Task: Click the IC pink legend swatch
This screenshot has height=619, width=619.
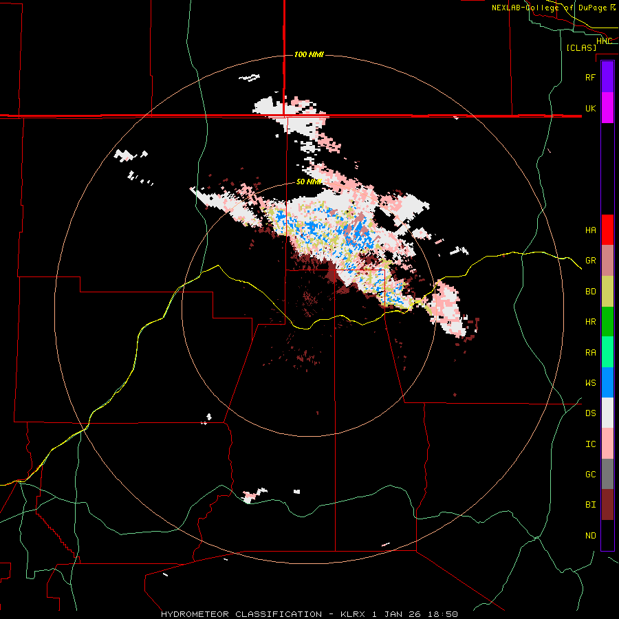Action: pos(607,444)
